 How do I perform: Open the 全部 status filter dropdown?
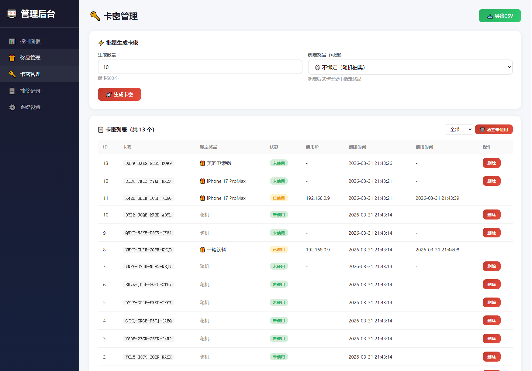[459, 129]
